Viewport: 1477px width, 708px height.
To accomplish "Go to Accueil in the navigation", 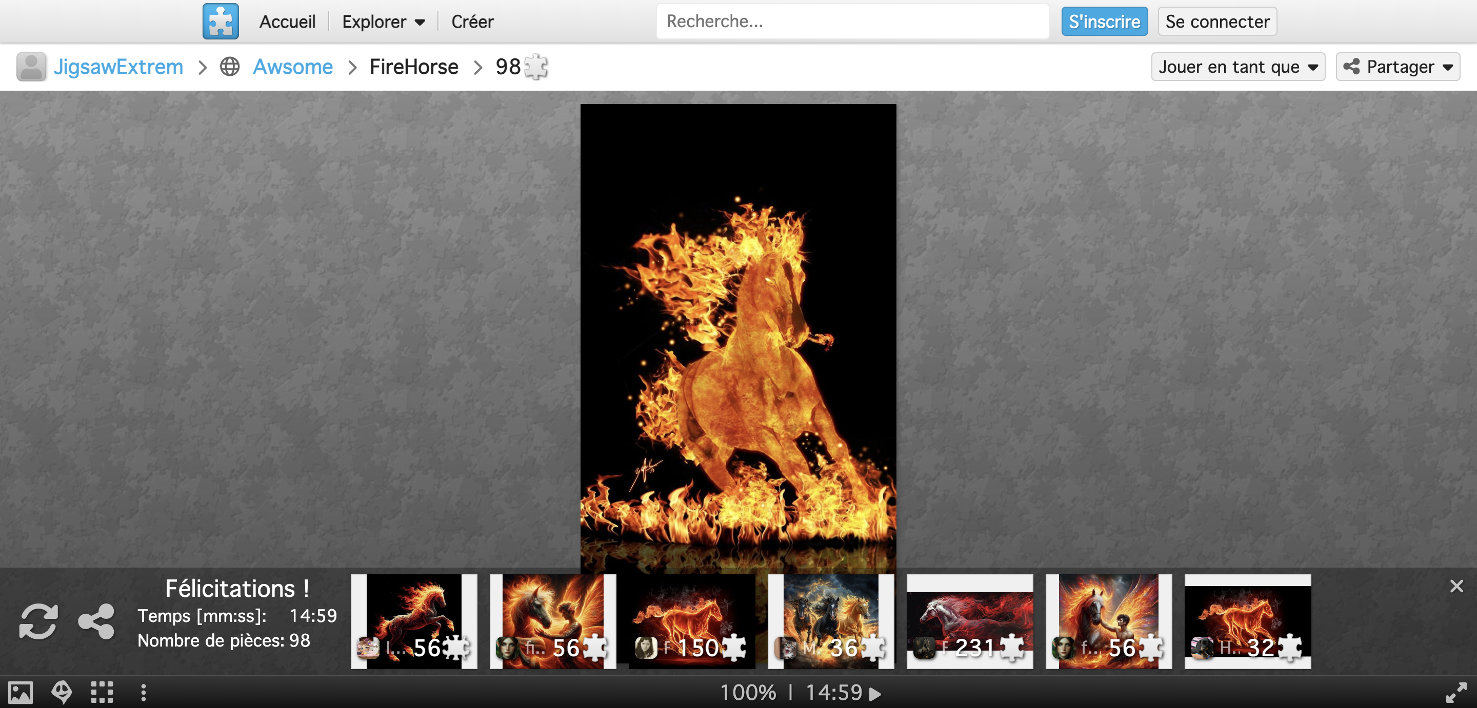I will (287, 22).
